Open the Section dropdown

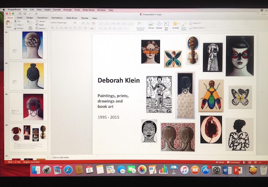pyautogui.click(x=41, y=28)
